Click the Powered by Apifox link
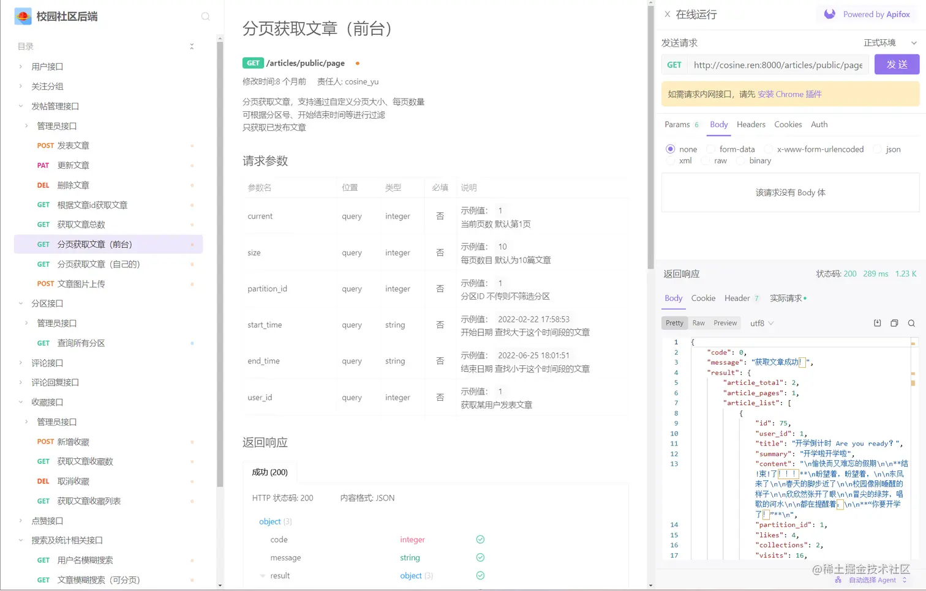This screenshot has width=926, height=591. pyautogui.click(x=876, y=14)
